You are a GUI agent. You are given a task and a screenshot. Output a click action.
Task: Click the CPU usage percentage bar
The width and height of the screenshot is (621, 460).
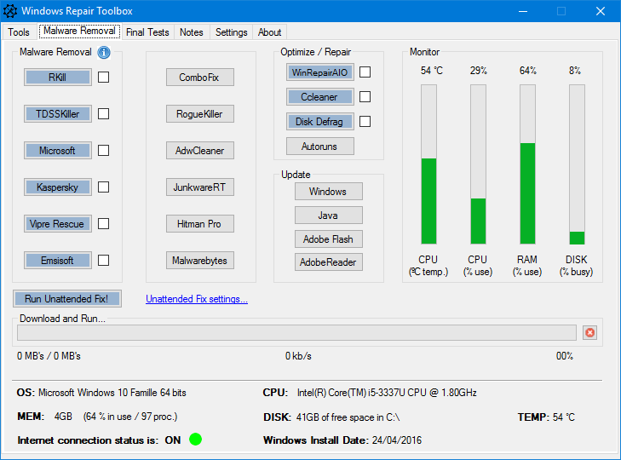click(x=478, y=164)
